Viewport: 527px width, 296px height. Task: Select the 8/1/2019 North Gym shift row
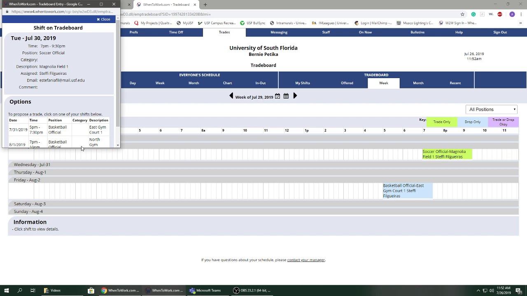coord(59,142)
